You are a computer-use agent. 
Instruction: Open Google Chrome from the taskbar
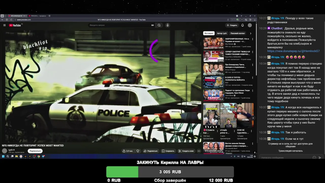click(x=39, y=156)
